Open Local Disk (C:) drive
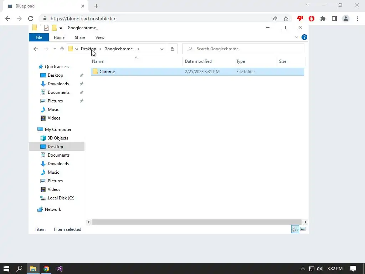Viewport: 365px width, 274px height. pos(61,198)
